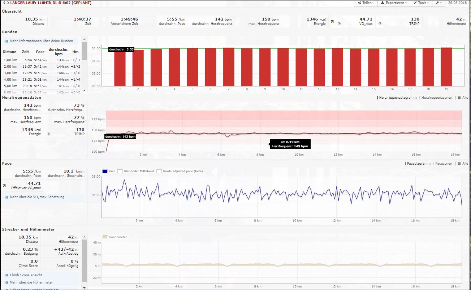Click the help icon beside Energie in Herzfrequenzdaten
Screen dimensions: 471x290
(x=48, y=134)
